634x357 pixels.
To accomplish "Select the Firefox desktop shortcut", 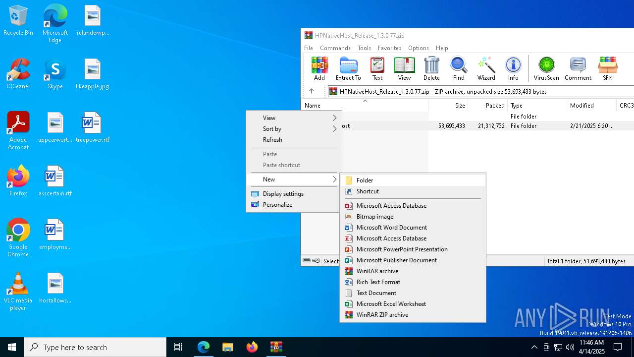I will (x=18, y=181).
